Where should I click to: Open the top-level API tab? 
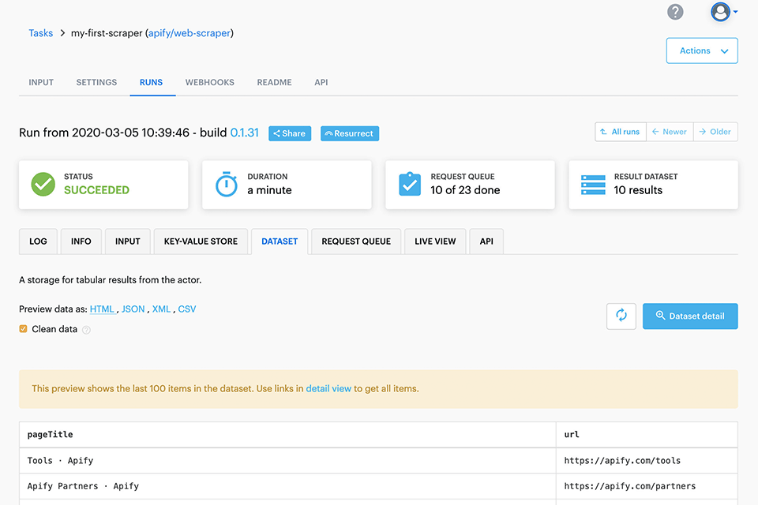321,82
